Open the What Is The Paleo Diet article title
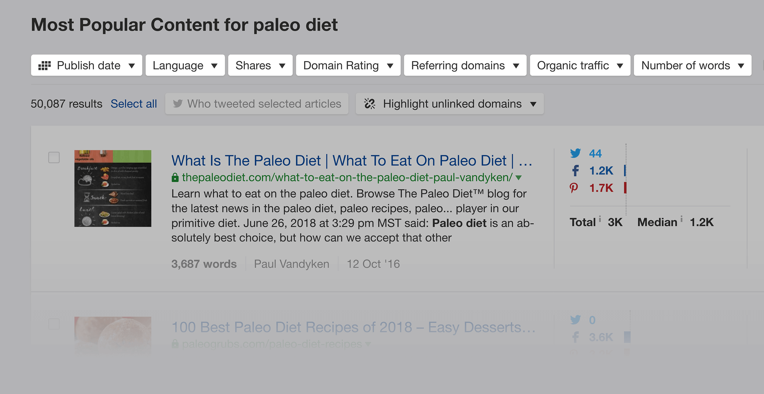764x394 pixels. click(x=352, y=161)
